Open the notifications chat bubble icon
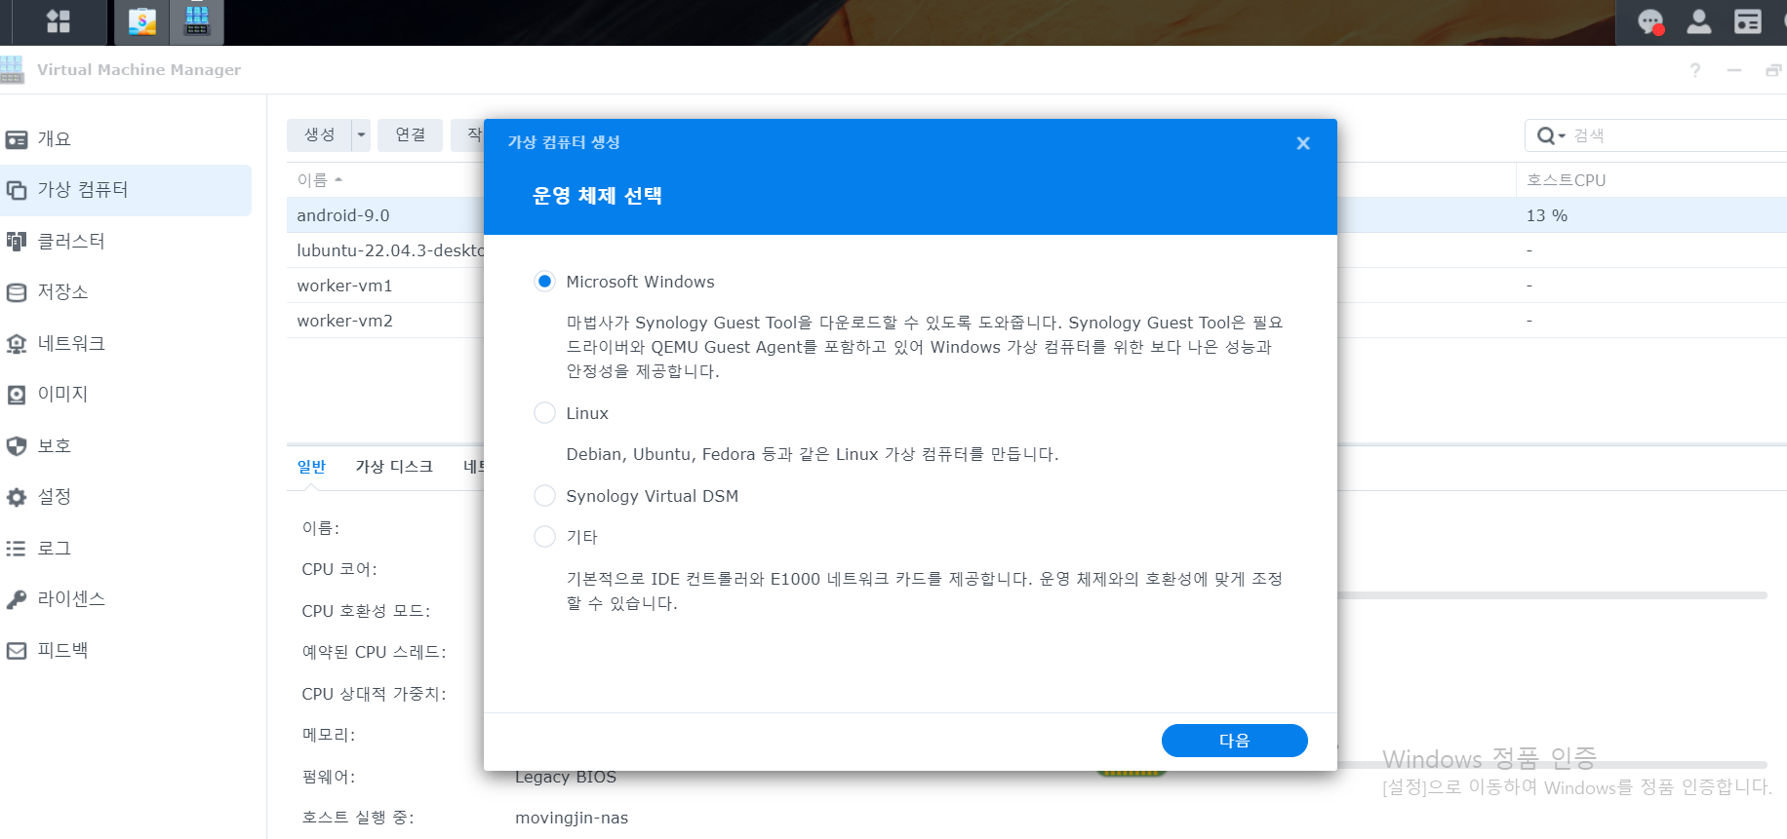Screen dimensions: 1787x839 coord(1650,21)
